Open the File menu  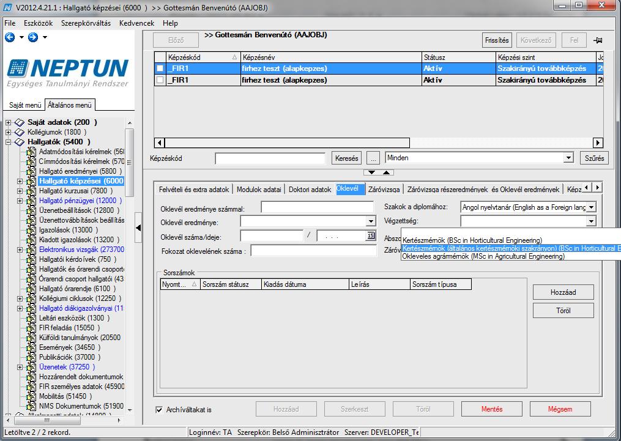coord(10,23)
